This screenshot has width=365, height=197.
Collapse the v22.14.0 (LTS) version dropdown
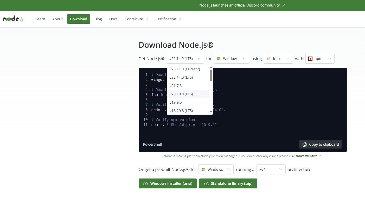tap(185, 59)
